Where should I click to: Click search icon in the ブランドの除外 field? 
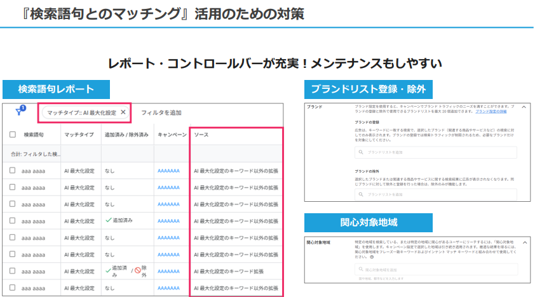361,194
